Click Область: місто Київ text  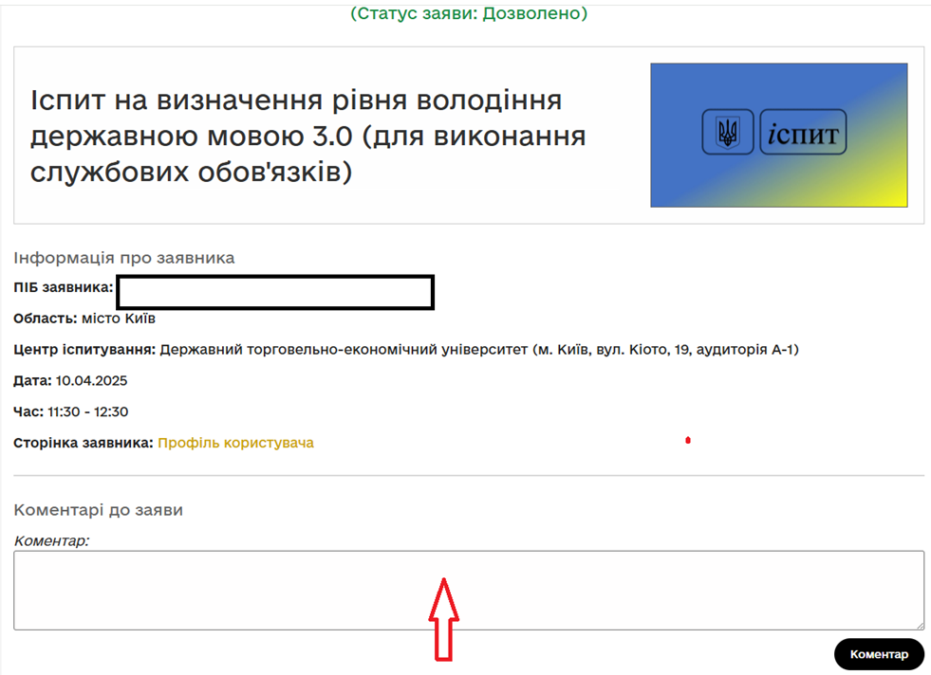84,319
